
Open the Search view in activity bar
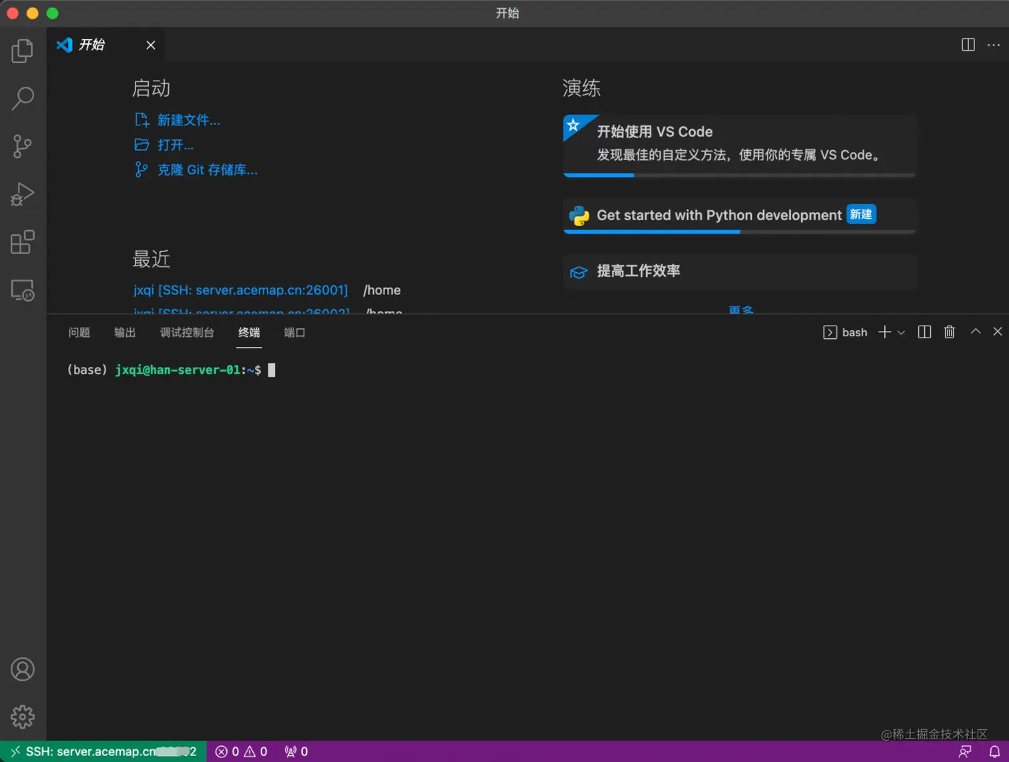23,98
